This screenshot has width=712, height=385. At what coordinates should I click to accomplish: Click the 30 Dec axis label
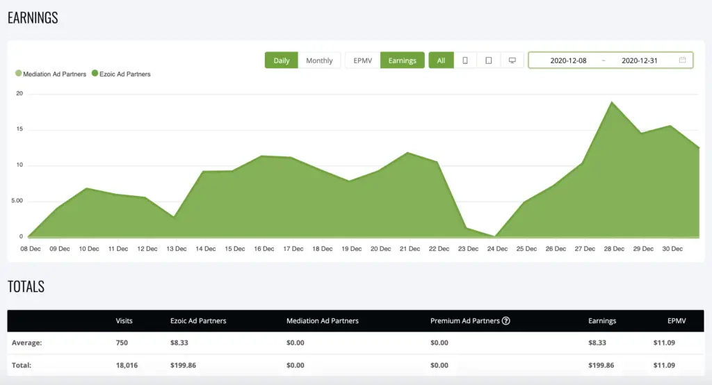point(672,249)
